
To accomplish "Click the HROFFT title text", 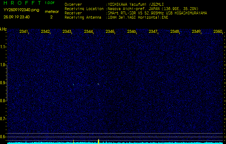I will click(x=22, y=3).
